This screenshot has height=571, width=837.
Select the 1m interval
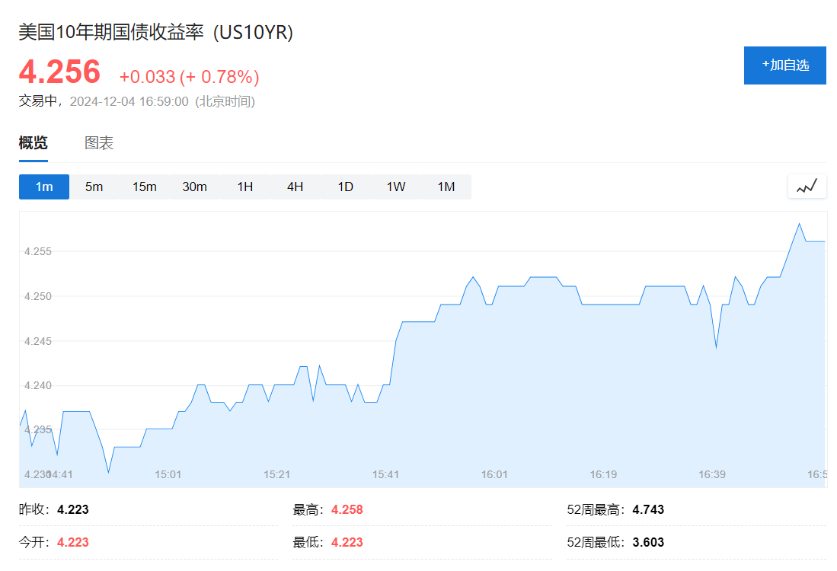point(43,187)
